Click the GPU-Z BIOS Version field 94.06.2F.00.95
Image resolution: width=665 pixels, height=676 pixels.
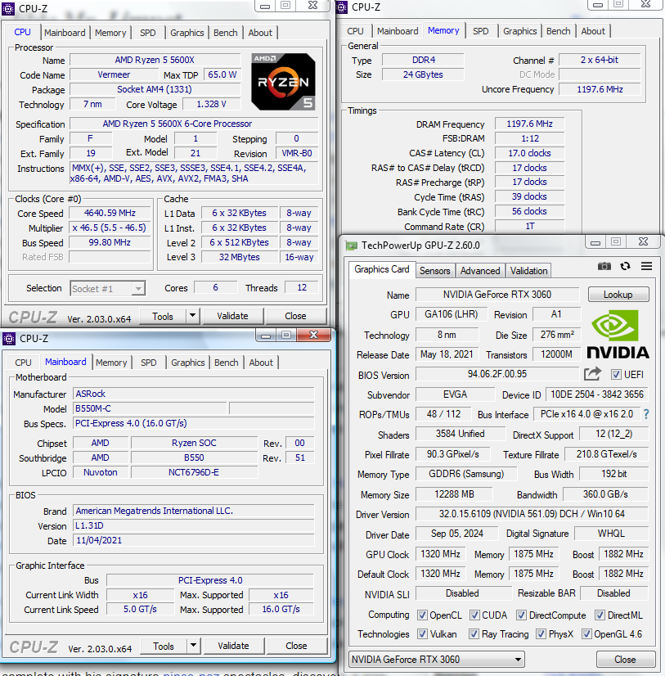pyautogui.click(x=497, y=374)
